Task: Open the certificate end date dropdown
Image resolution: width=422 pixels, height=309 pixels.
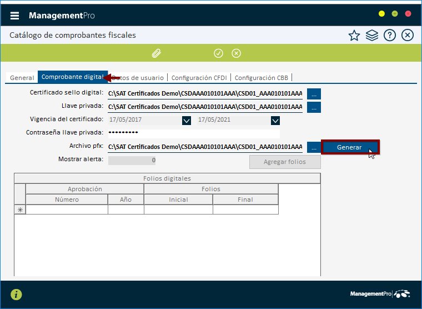Action: tap(275, 121)
